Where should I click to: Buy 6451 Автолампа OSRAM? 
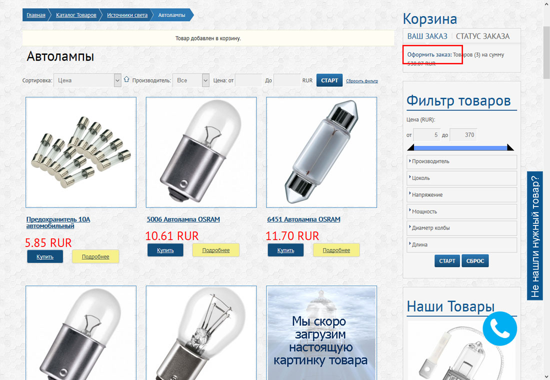pyautogui.click(x=285, y=250)
